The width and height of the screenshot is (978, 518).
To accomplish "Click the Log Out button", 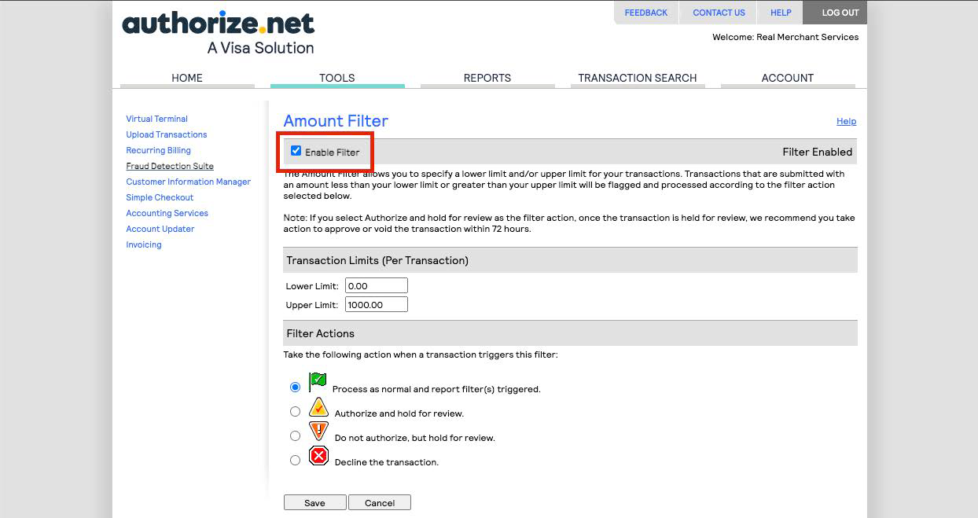I will pos(840,13).
